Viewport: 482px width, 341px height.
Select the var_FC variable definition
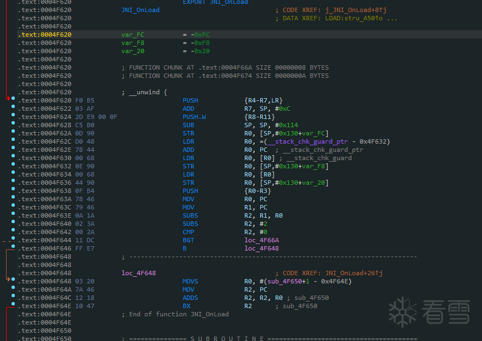tap(133, 35)
